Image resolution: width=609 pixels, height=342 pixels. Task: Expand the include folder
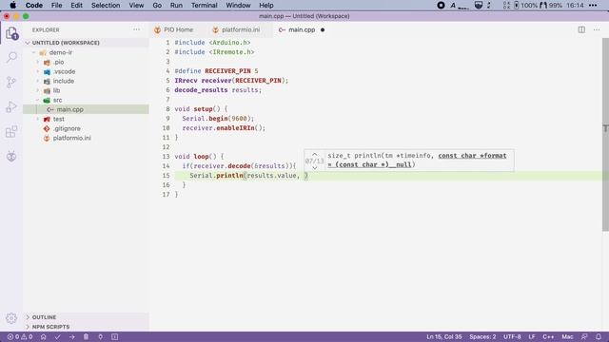[x=38, y=81]
